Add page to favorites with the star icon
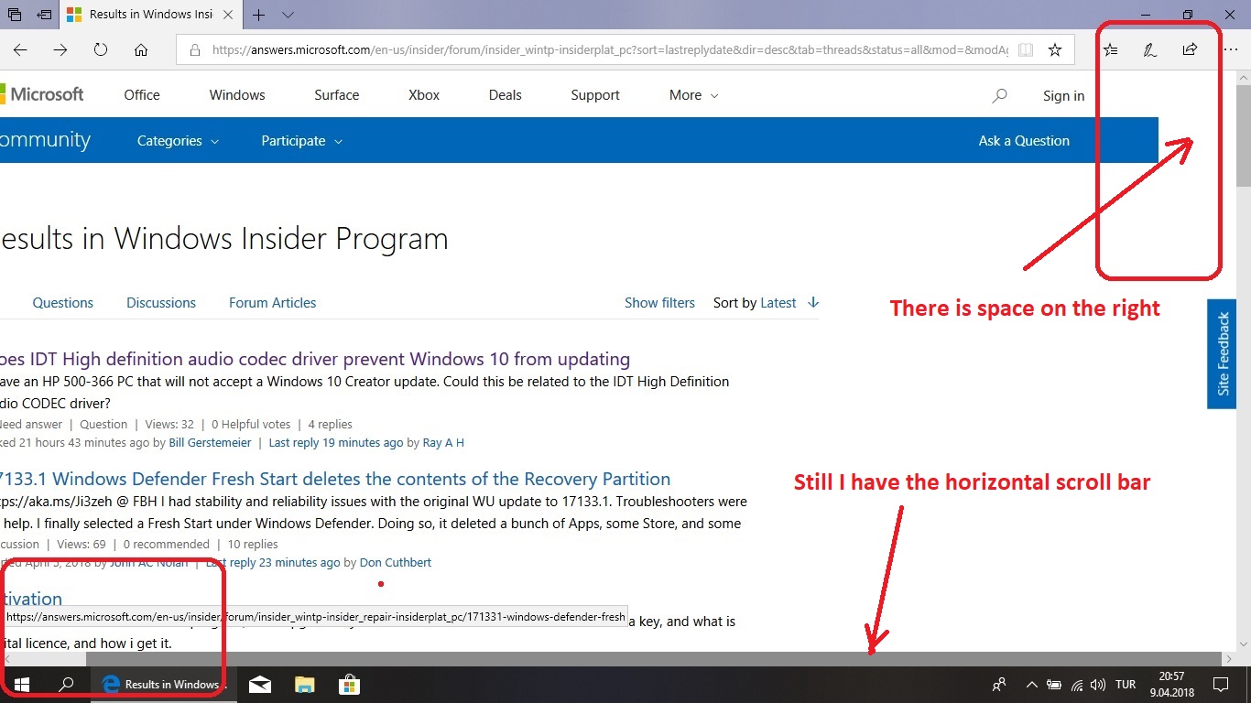The height and width of the screenshot is (703, 1251). (1055, 50)
